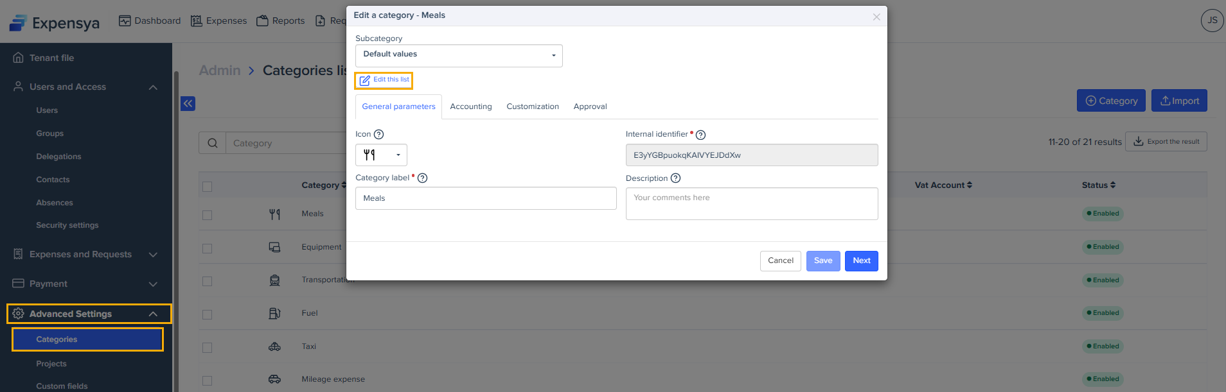Switch to the Accounting tab
Screen dimensions: 1226x392
471,107
